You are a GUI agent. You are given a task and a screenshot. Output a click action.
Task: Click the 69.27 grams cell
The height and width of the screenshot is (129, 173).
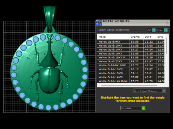coord(136,49)
